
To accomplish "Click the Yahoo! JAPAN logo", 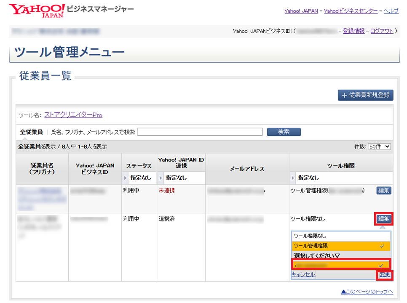I will tap(37, 11).
